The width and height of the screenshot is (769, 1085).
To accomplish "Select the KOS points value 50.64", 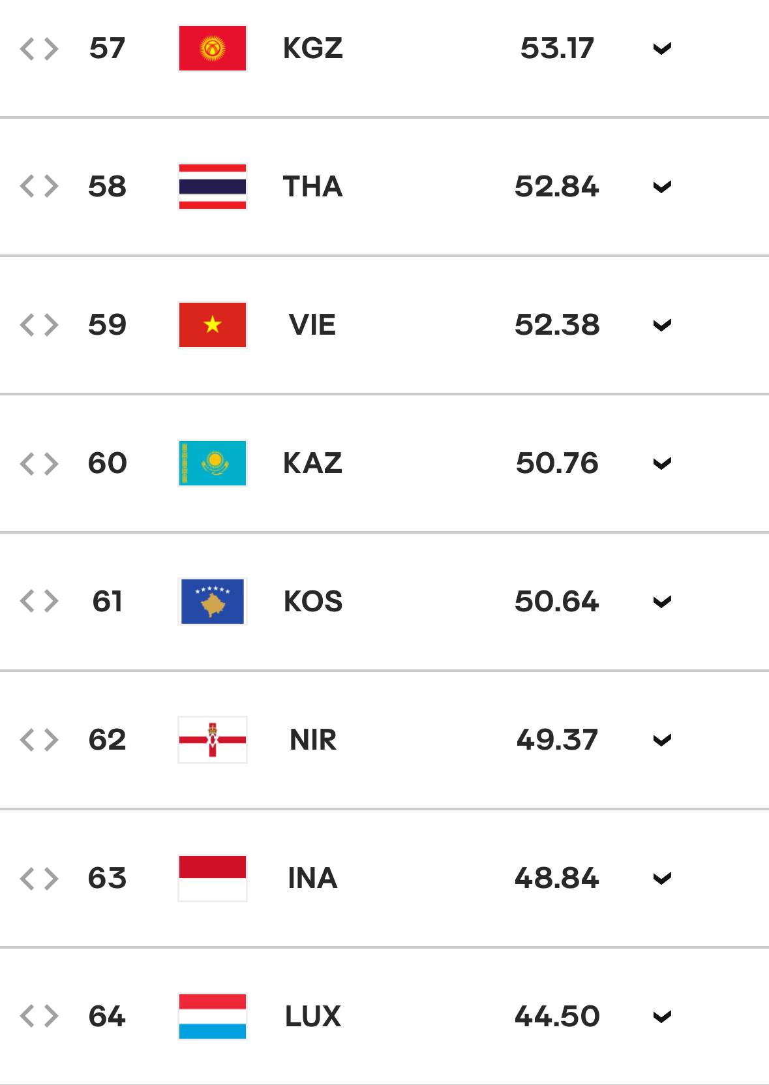I will pyautogui.click(x=557, y=602).
